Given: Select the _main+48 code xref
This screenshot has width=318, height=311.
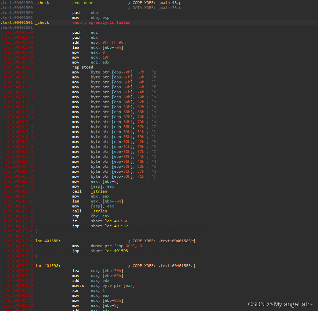Looking at the screenshot, I should click(170, 3).
